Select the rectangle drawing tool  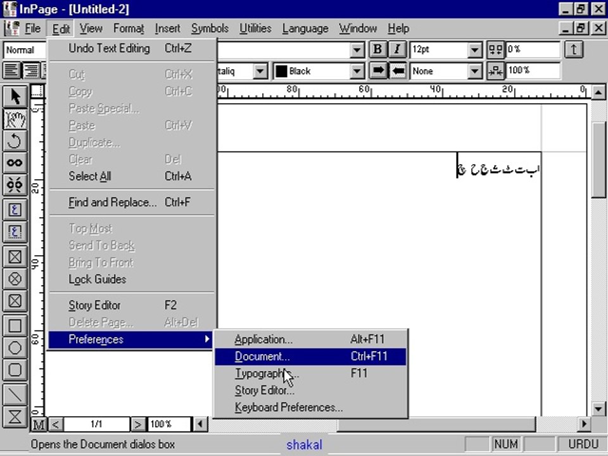click(x=15, y=326)
